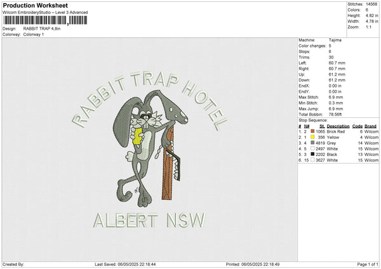Click the Colorway 1 label
The image size is (381, 269).
(x=34, y=34)
